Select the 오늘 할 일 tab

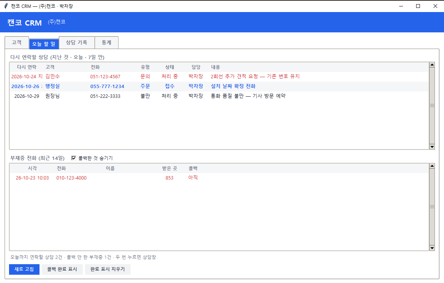click(x=44, y=44)
